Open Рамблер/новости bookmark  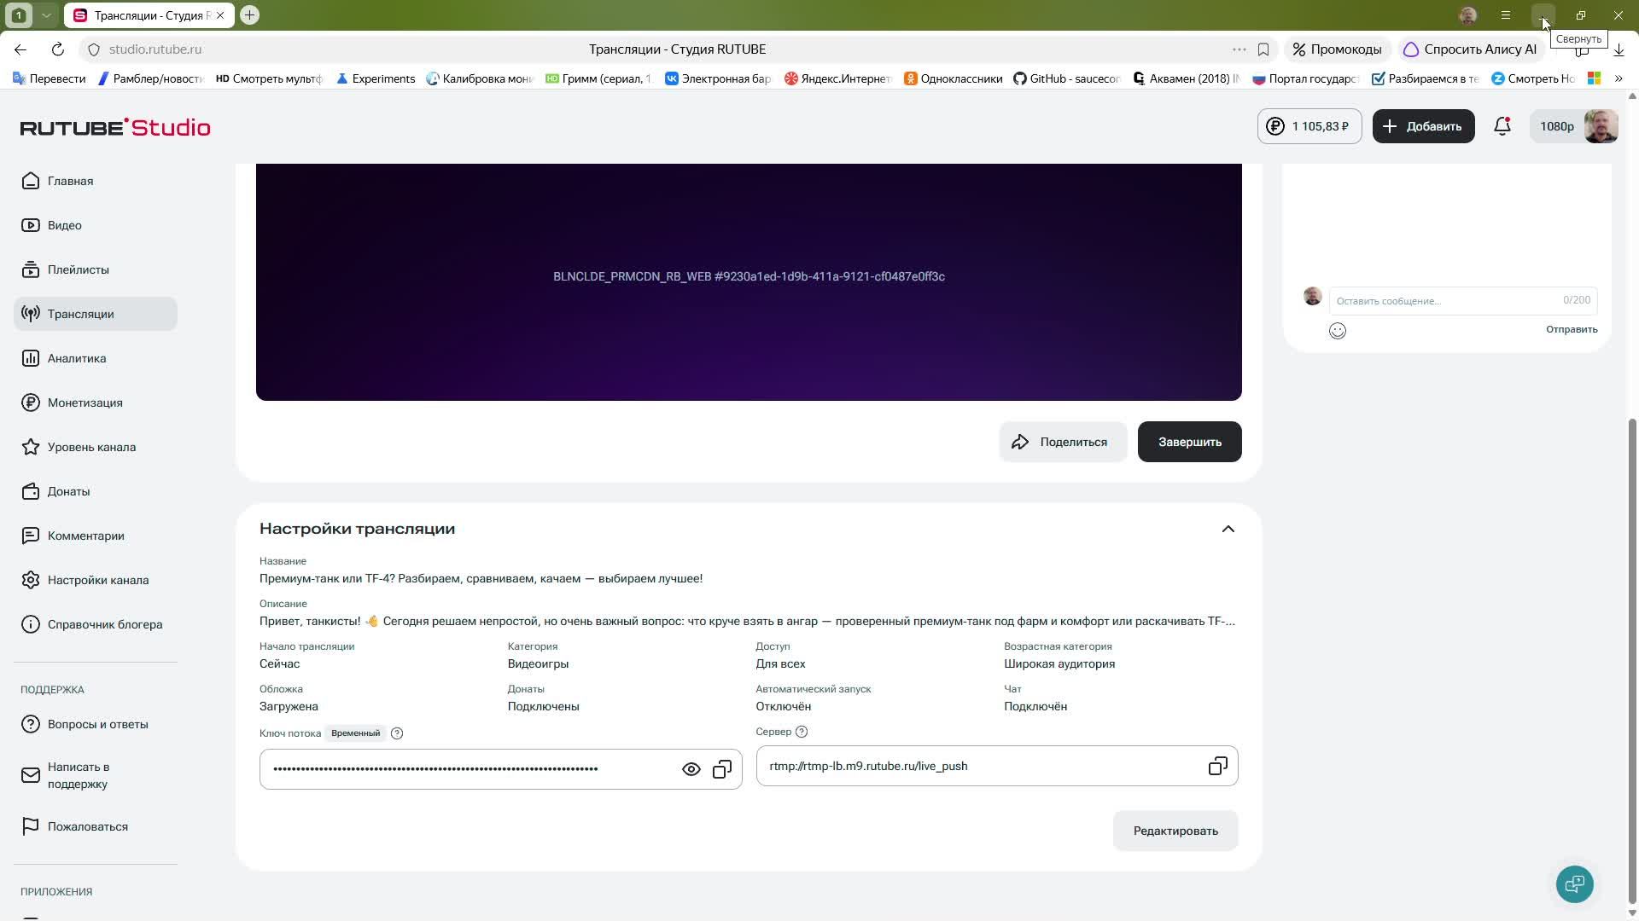tap(151, 78)
